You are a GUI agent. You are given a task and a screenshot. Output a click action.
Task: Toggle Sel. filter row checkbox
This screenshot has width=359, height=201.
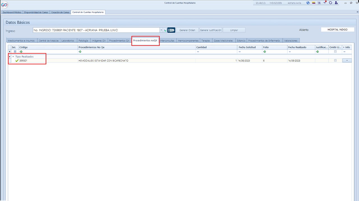[15, 52]
